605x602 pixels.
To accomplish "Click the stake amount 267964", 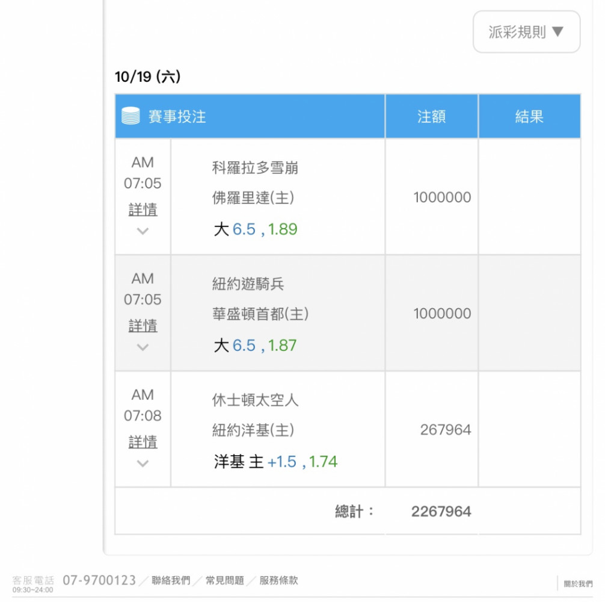I will [x=446, y=430].
